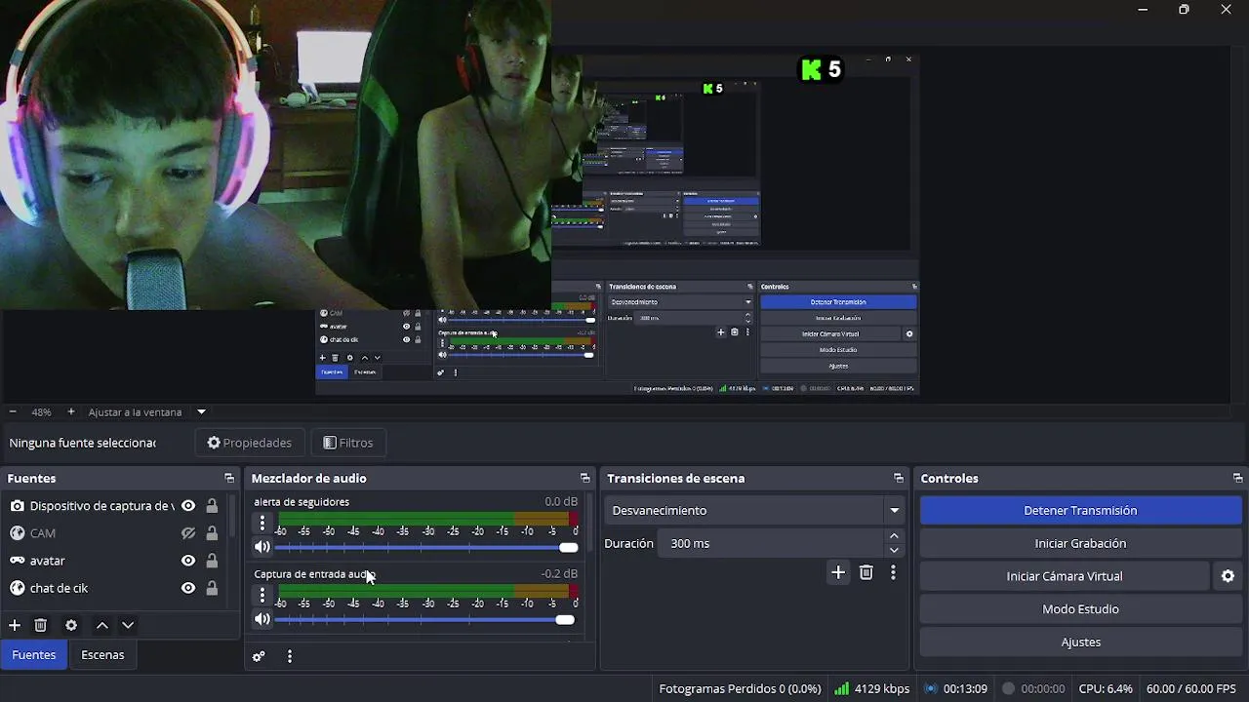The image size is (1249, 702).
Task: Open Propiedades of selected source
Action: [x=250, y=443]
